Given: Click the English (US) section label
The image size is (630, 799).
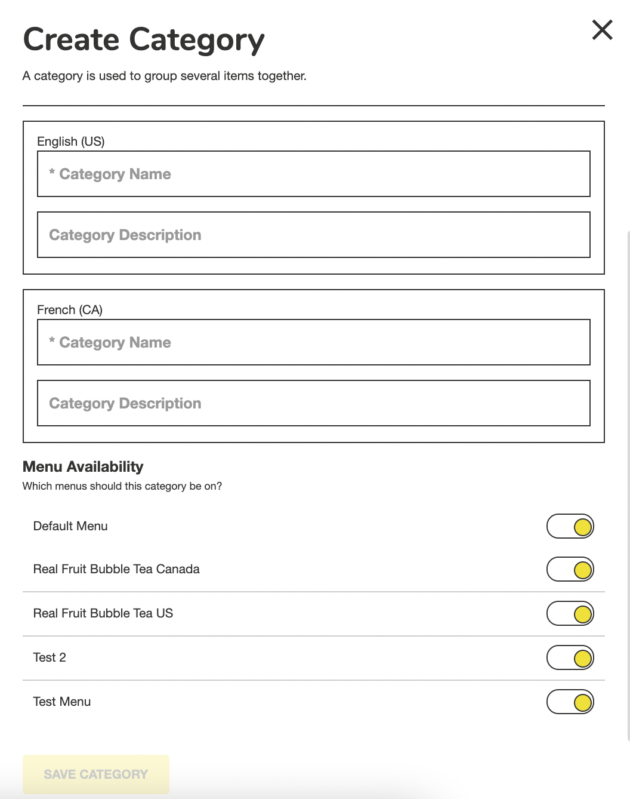Looking at the screenshot, I should tap(71, 142).
